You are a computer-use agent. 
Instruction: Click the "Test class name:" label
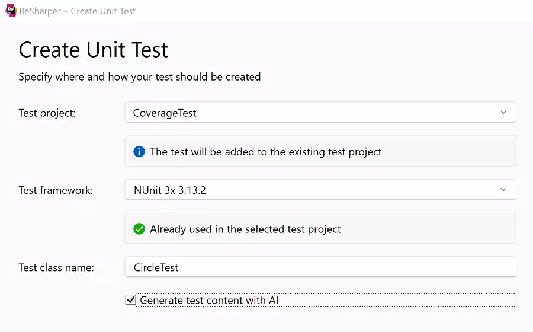click(x=56, y=267)
